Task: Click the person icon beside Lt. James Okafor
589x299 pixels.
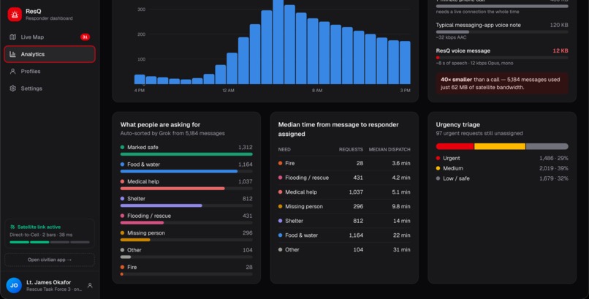Action: point(90,286)
